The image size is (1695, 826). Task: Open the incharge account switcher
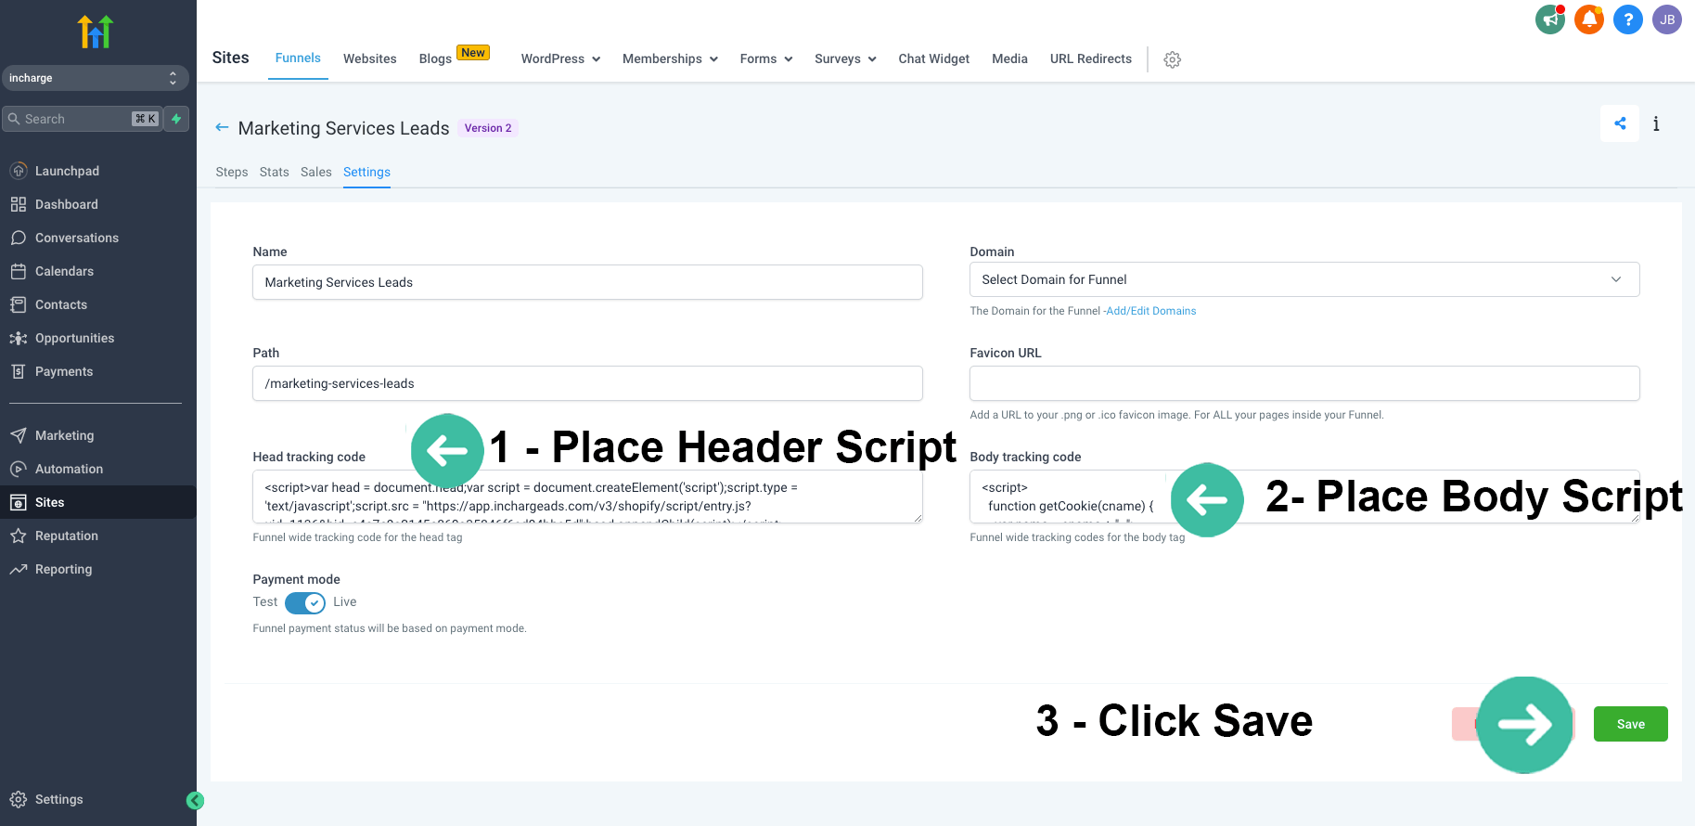(95, 78)
